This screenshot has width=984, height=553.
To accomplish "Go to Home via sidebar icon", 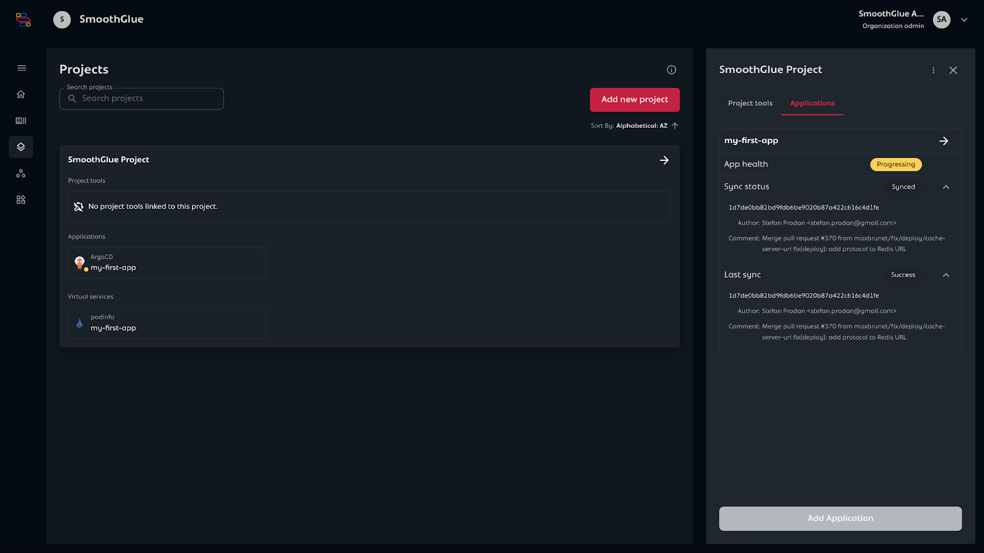I will click(x=21, y=95).
